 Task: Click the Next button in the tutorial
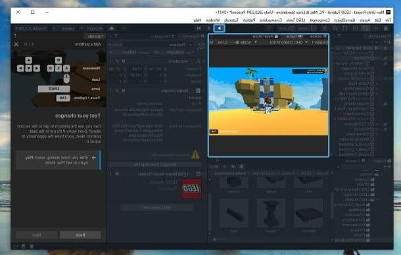(36, 235)
